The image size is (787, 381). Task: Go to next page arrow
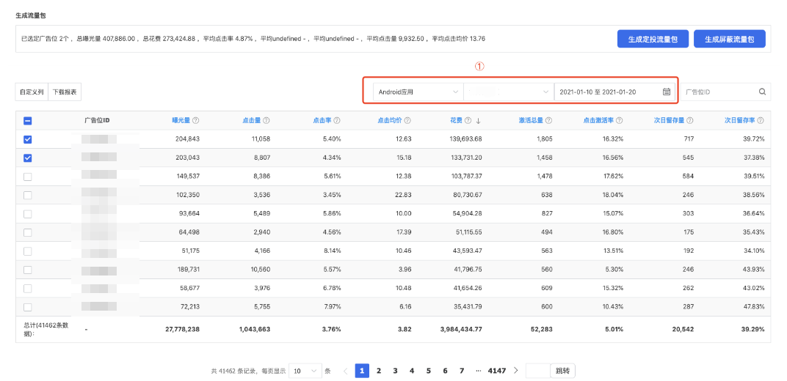(x=516, y=371)
